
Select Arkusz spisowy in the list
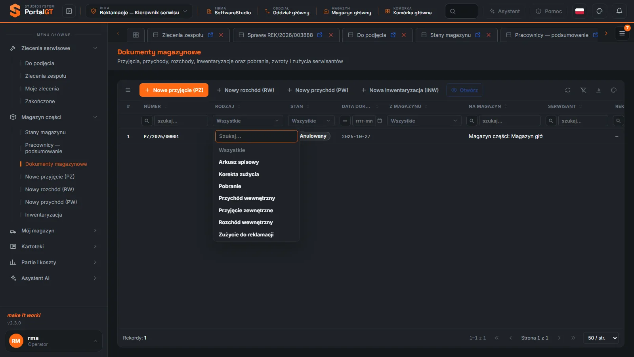click(x=256, y=162)
